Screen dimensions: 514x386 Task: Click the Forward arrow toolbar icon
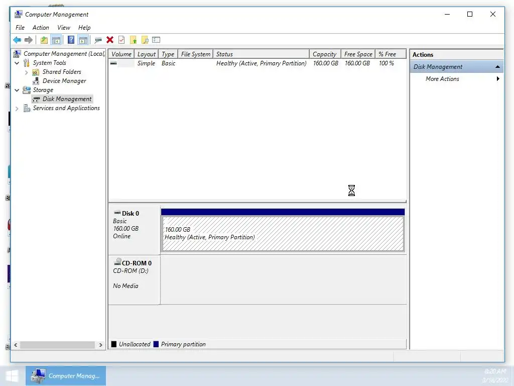pyautogui.click(x=29, y=40)
